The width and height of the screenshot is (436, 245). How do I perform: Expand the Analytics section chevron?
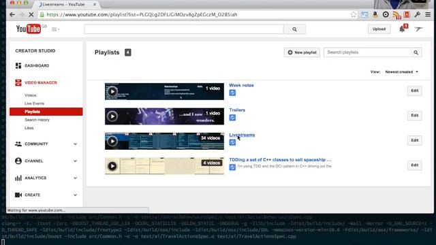coord(75,178)
